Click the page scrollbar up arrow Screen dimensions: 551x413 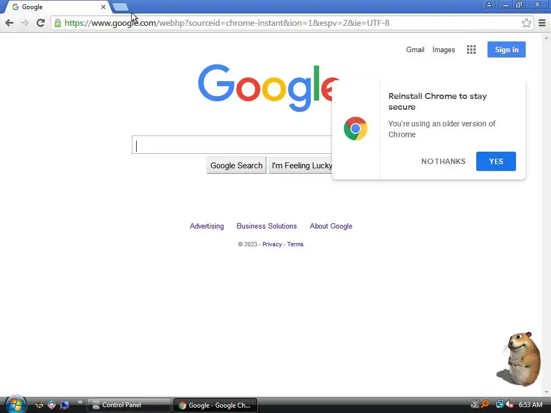[x=546, y=37]
